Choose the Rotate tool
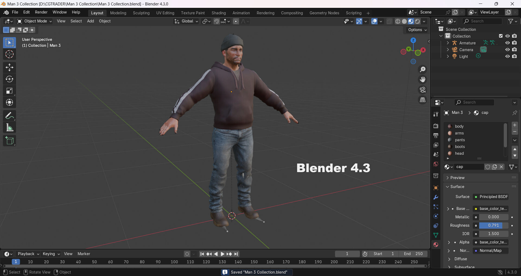 [9, 79]
